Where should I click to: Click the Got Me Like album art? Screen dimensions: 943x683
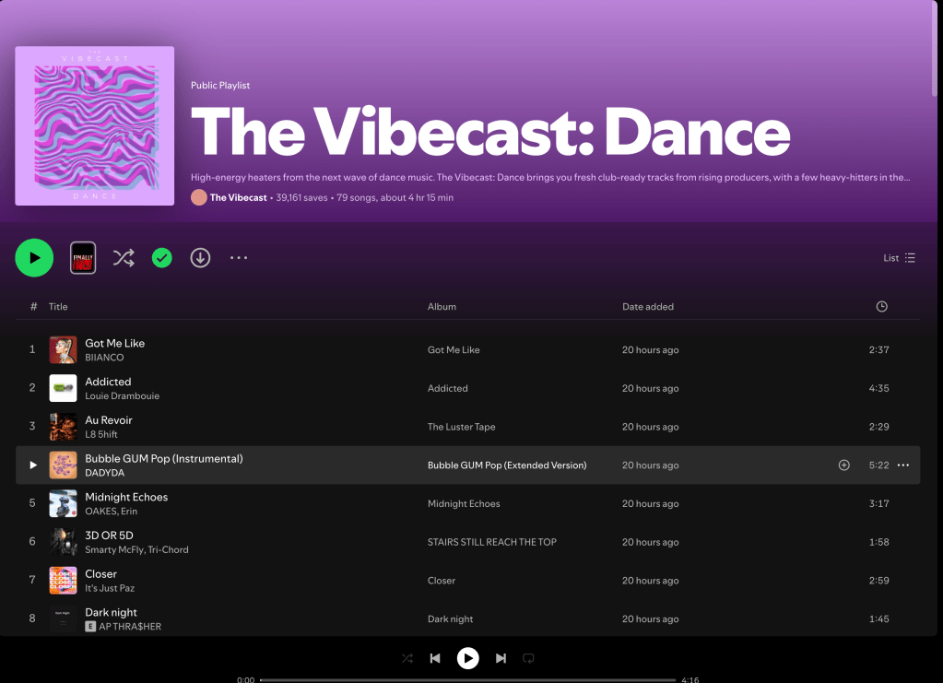click(x=64, y=350)
